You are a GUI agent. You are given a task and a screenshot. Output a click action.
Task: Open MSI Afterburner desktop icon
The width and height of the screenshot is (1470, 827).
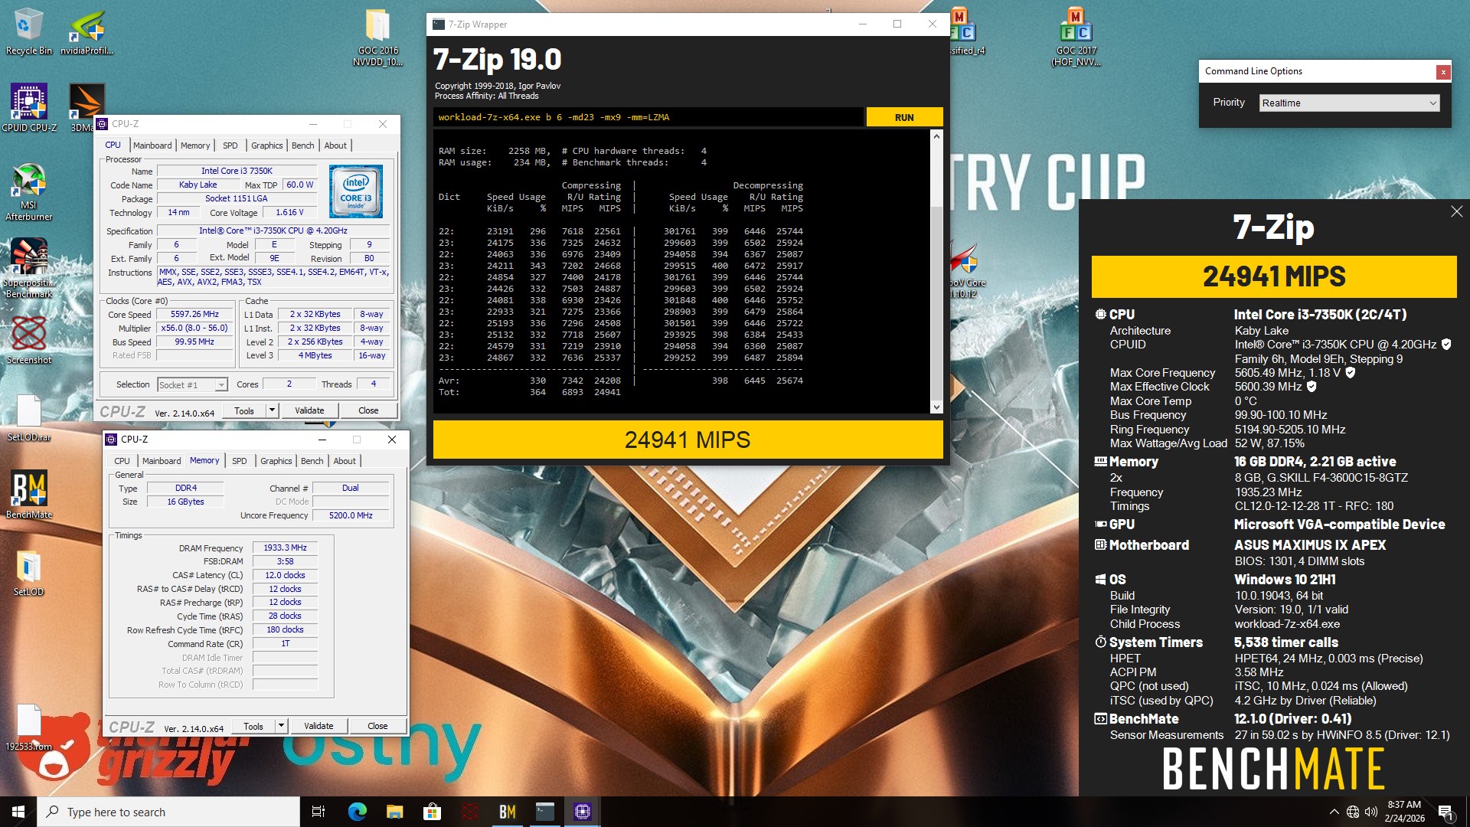click(29, 191)
